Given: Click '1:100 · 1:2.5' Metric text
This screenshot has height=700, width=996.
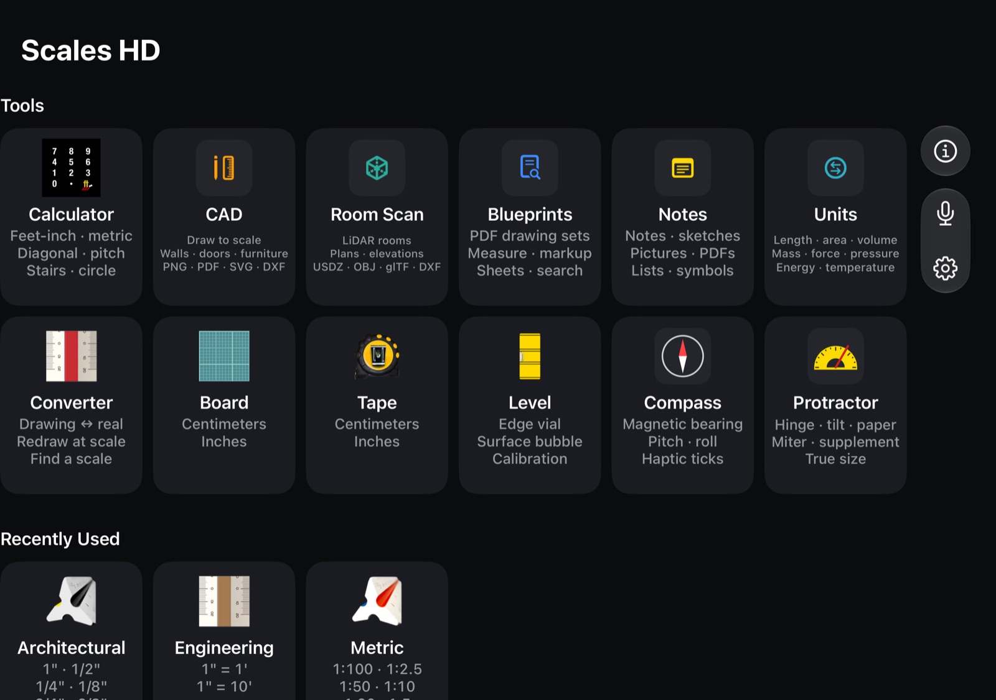Looking at the screenshot, I should point(377,670).
